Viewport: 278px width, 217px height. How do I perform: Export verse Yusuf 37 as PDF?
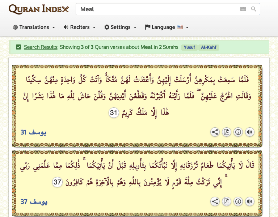pos(227,201)
